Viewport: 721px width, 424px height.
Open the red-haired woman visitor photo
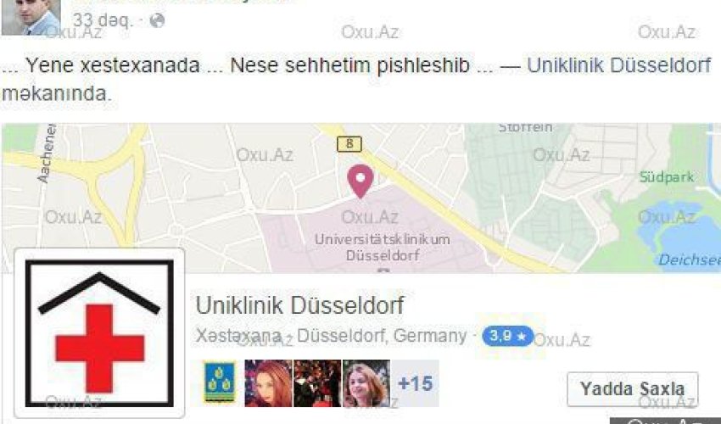(x=268, y=383)
